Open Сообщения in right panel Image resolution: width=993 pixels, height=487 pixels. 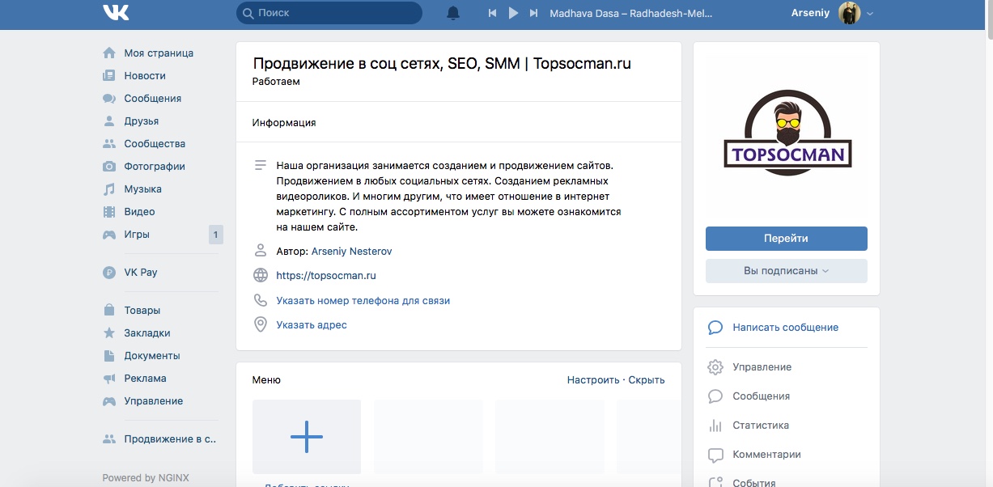click(762, 396)
